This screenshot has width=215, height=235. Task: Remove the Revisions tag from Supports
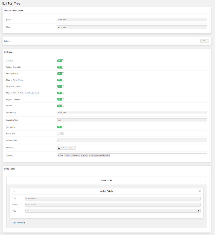(72, 155)
